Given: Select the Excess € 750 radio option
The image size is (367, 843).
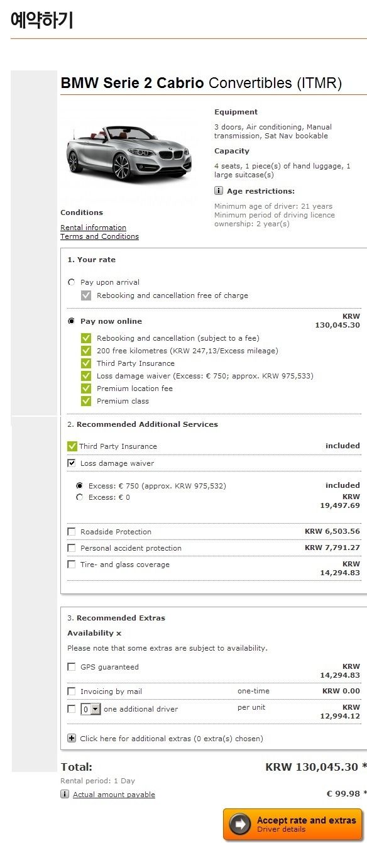Looking at the screenshot, I should pyautogui.click(x=79, y=486).
